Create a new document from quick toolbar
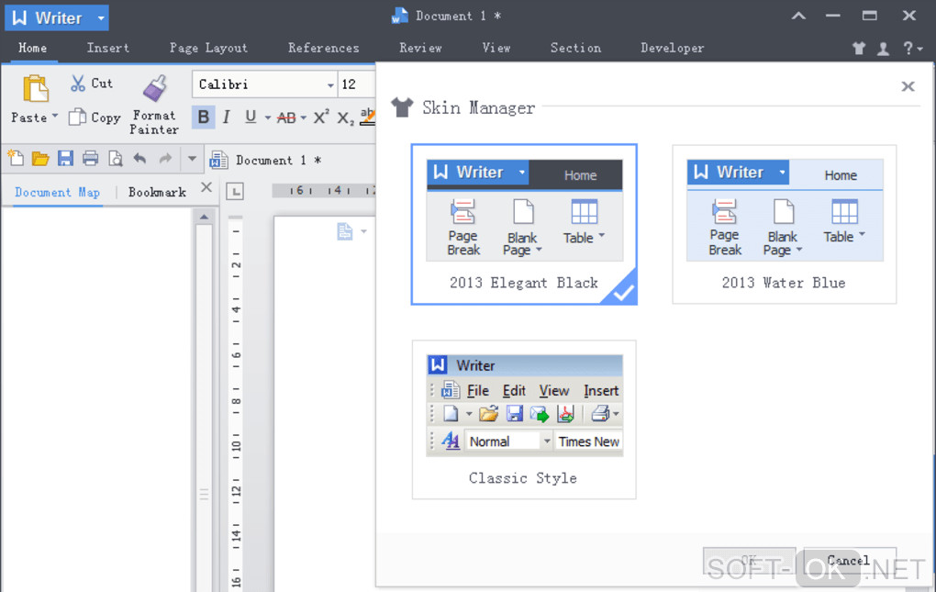The image size is (936, 592). click(17, 158)
